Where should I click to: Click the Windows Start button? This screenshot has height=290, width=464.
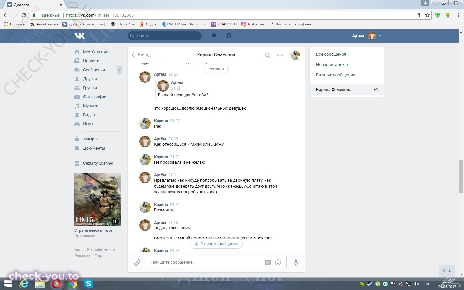7,284
